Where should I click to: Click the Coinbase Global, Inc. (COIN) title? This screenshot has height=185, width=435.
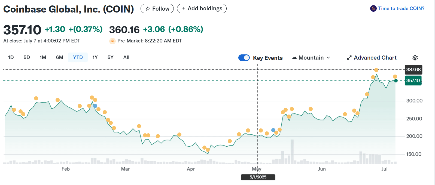coord(69,9)
